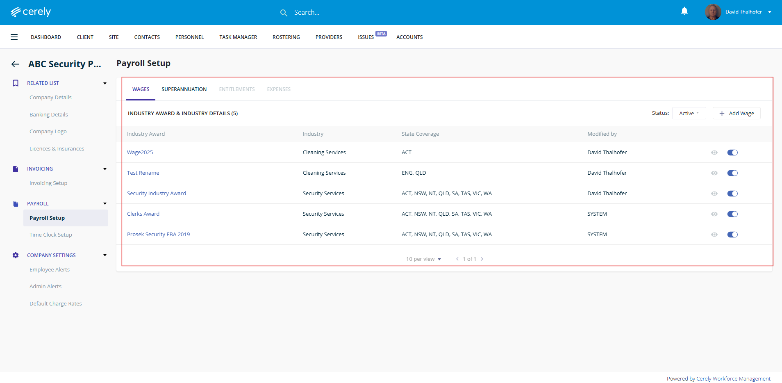
Task: Click the notification bell icon
Action: [684, 11]
